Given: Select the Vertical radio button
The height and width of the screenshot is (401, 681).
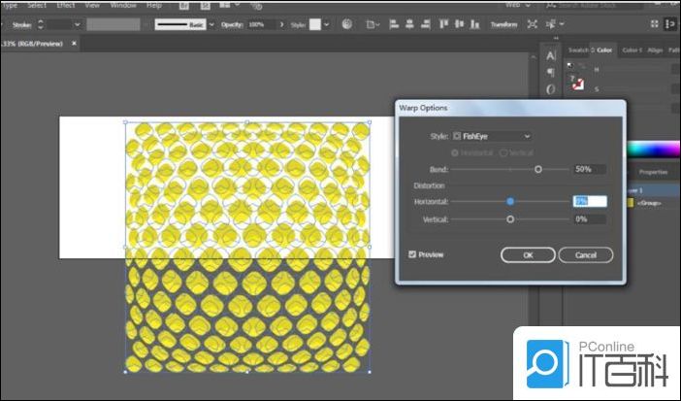Looking at the screenshot, I should [503, 152].
